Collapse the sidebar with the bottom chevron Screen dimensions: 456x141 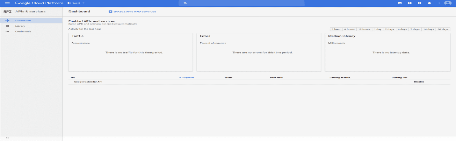tap(7, 138)
